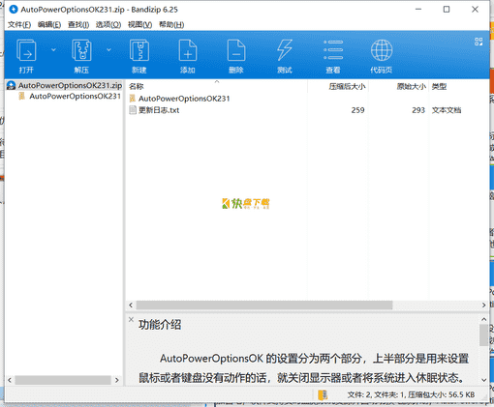Screen dimensions: 494x407
Task: Sort by 类型 column header
Action: click(439, 86)
